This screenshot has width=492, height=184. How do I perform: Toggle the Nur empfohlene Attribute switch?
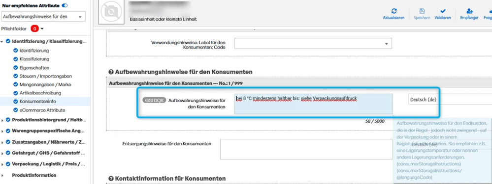click(x=65, y=5)
